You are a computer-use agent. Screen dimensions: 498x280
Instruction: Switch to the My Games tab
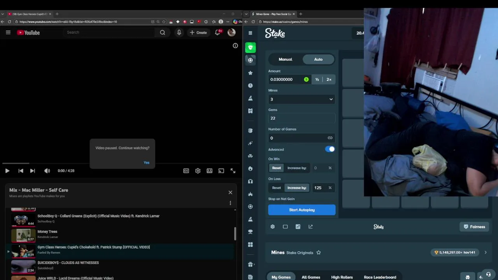[281, 277]
